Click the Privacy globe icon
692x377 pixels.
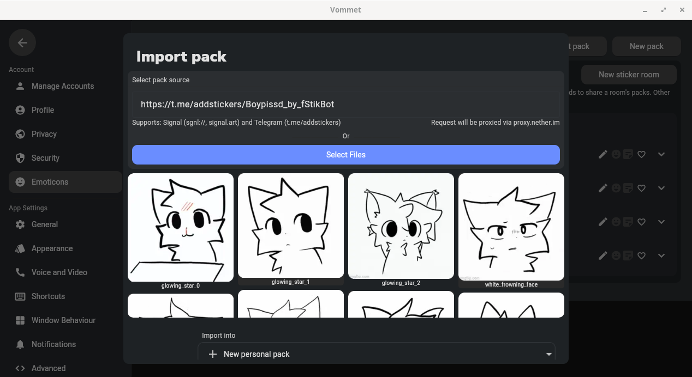click(20, 134)
